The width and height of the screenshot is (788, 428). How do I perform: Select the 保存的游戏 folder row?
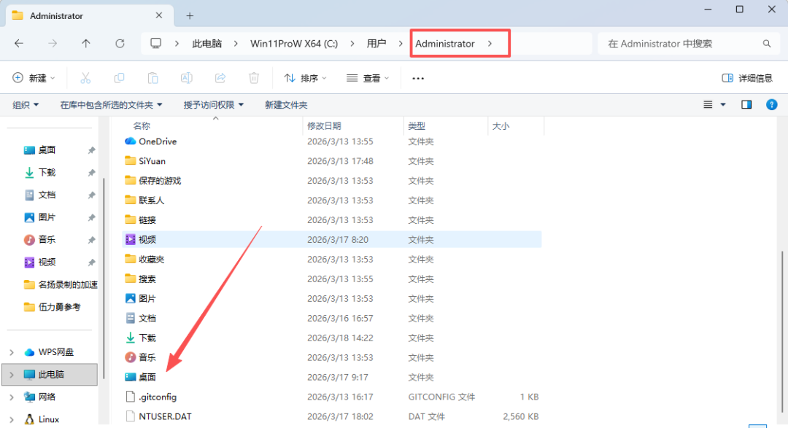tap(332, 181)
